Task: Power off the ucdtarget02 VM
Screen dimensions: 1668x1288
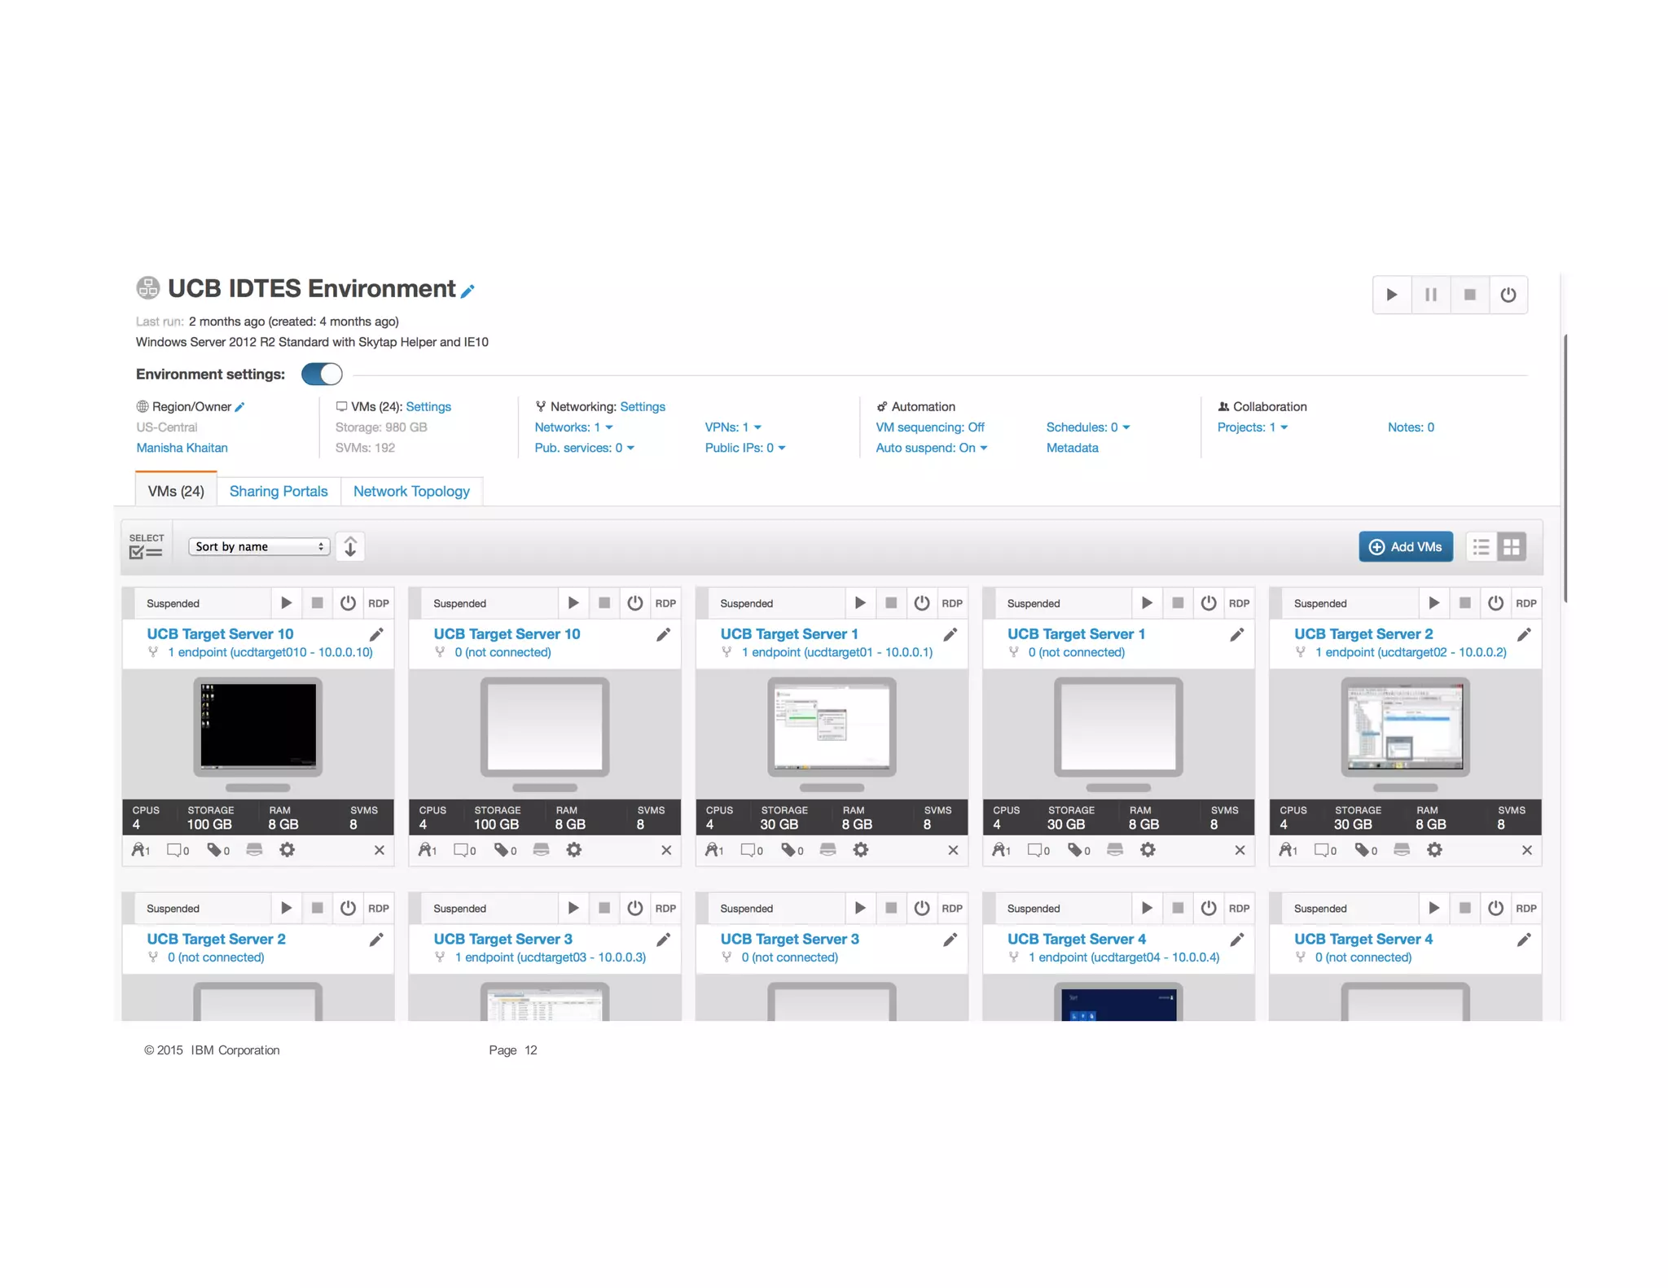Action: point(1495,603)
